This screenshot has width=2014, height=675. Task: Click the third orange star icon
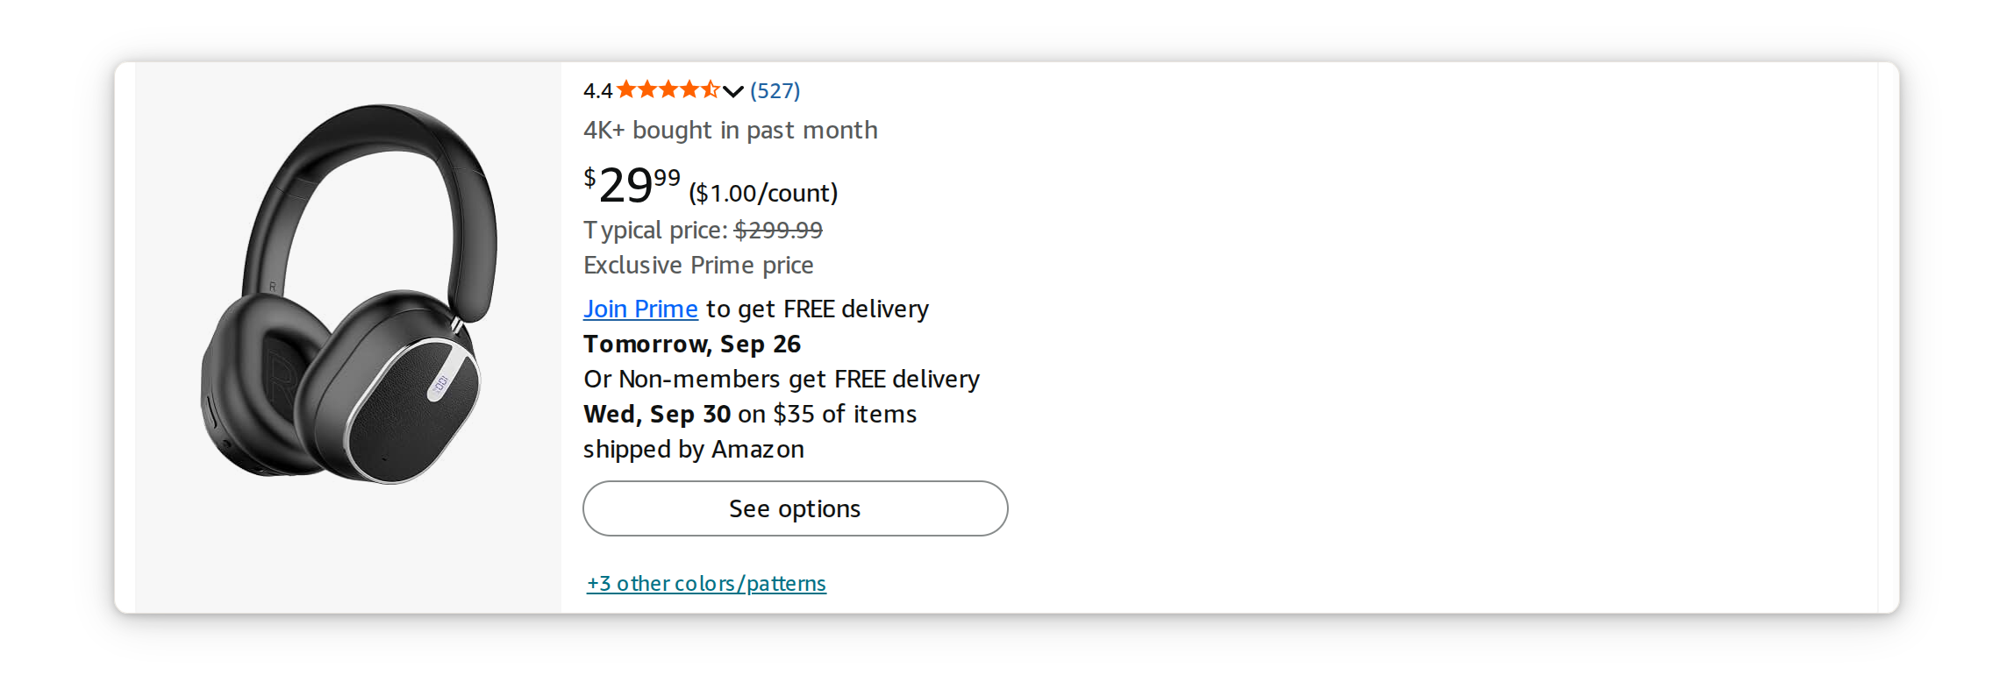[668, 89]
